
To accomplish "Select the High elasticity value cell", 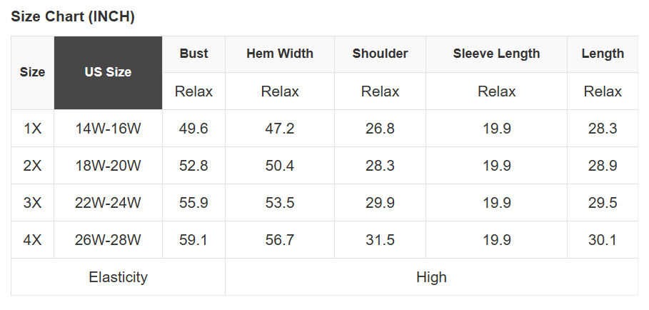I will point(431,277).
